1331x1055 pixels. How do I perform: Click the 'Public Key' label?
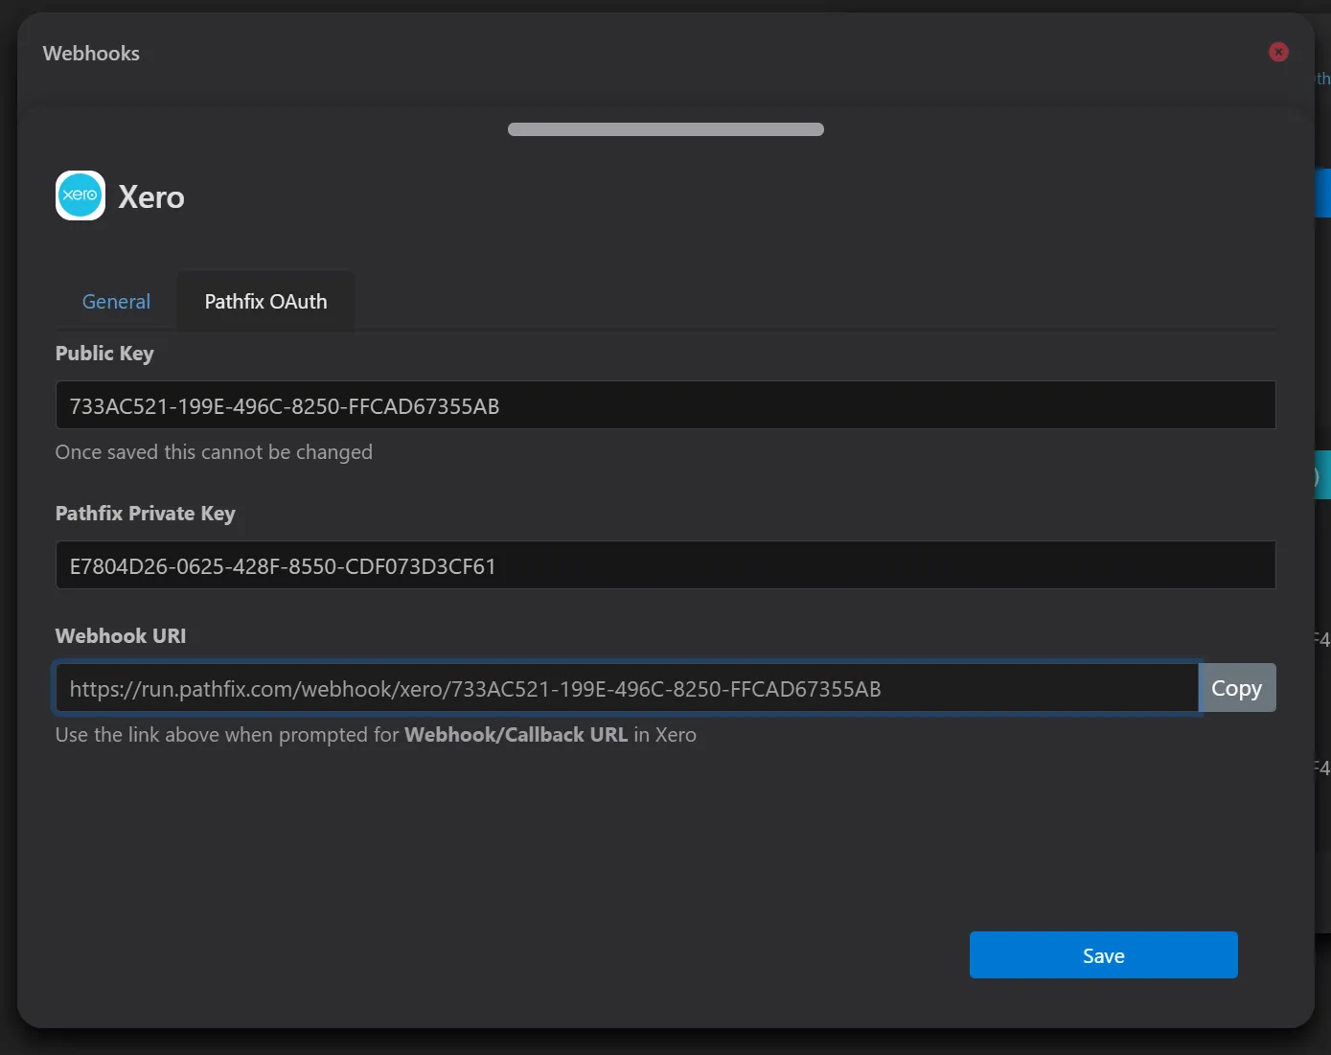coord(104,354)
